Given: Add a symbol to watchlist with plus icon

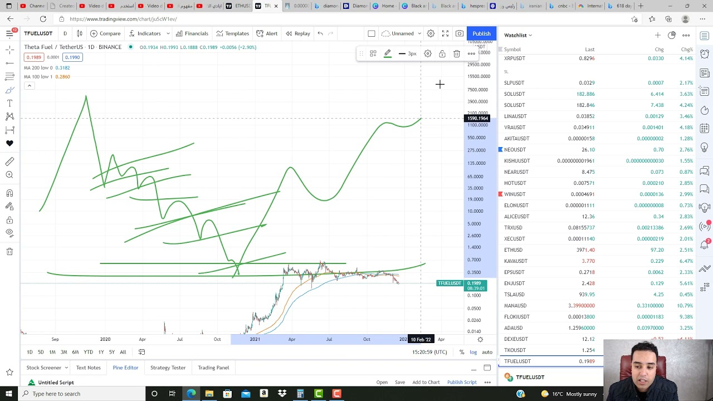Looking at the screenshot, I should pos(657,35).
